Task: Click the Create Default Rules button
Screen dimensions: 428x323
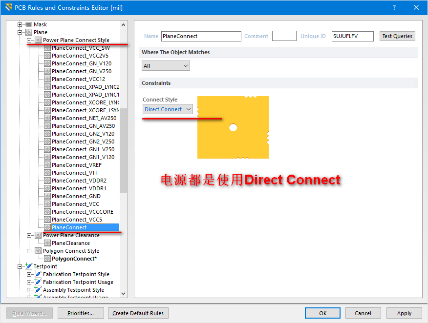Action: click(x=138, y=313)
